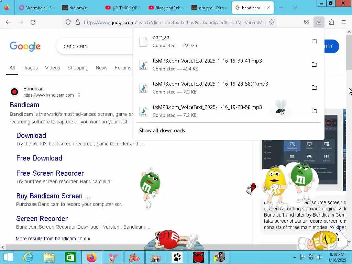Bookmark this page with the star
Viewport: 352px width, 264px height.
(272, 22)
